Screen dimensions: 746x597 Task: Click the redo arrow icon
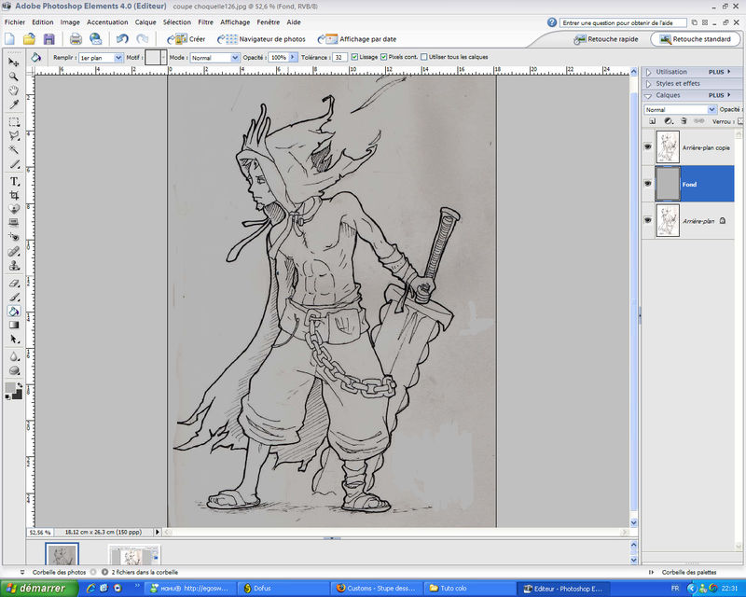click(143, 39)
